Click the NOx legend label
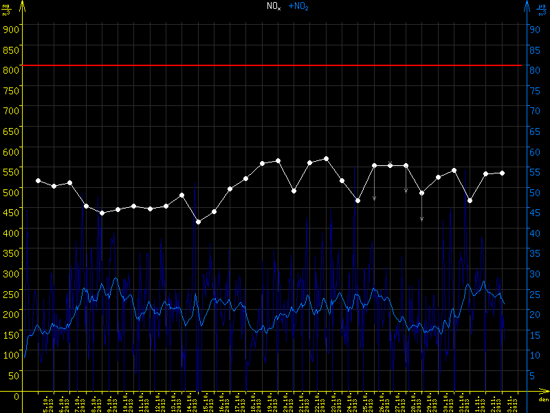The image size is (550, 413). [274, 6]
